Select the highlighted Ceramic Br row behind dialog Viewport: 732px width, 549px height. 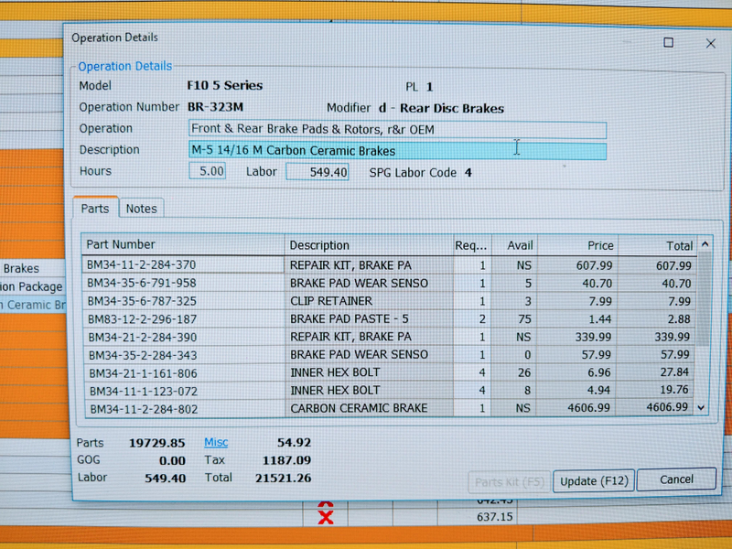point(32,305)
